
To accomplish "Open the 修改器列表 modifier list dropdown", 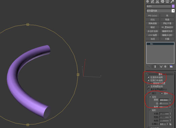I will 160,11.
